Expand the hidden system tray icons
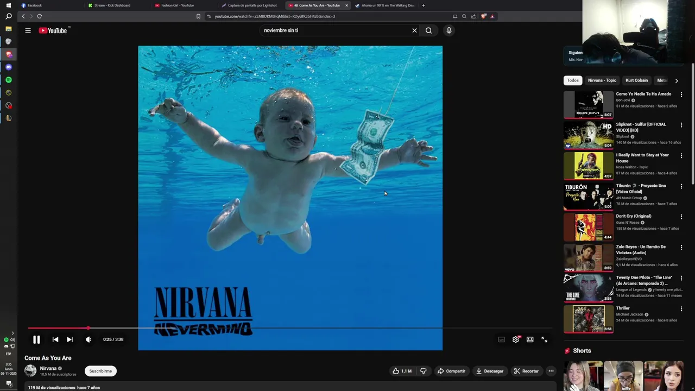 pos(12,333)
